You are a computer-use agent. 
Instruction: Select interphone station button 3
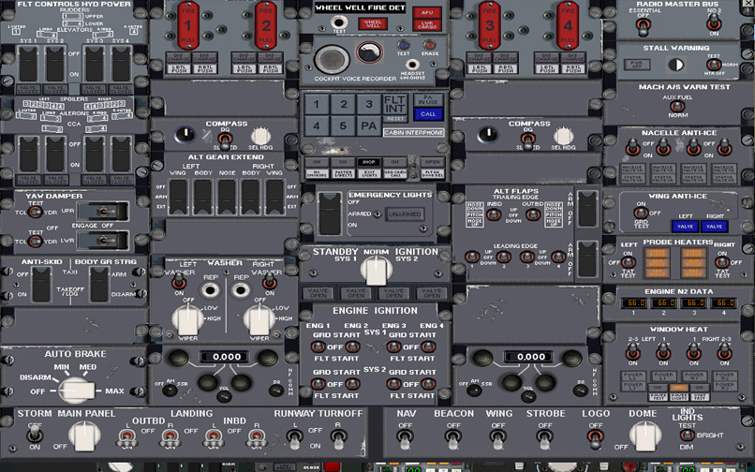point(369,103)
